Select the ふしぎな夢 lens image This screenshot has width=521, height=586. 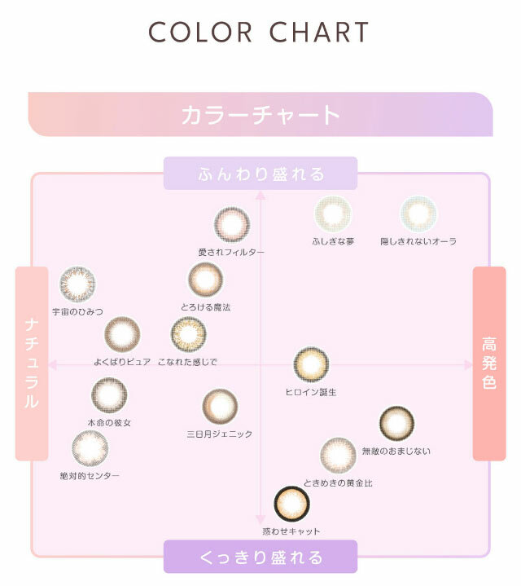pos(333,214)
